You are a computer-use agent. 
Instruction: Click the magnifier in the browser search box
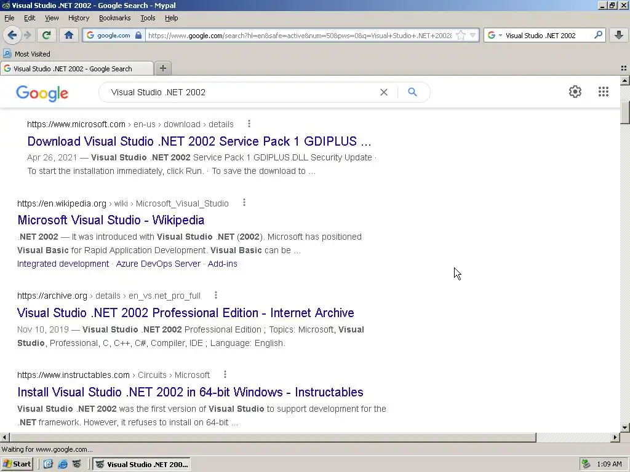(x=598, y=35)
